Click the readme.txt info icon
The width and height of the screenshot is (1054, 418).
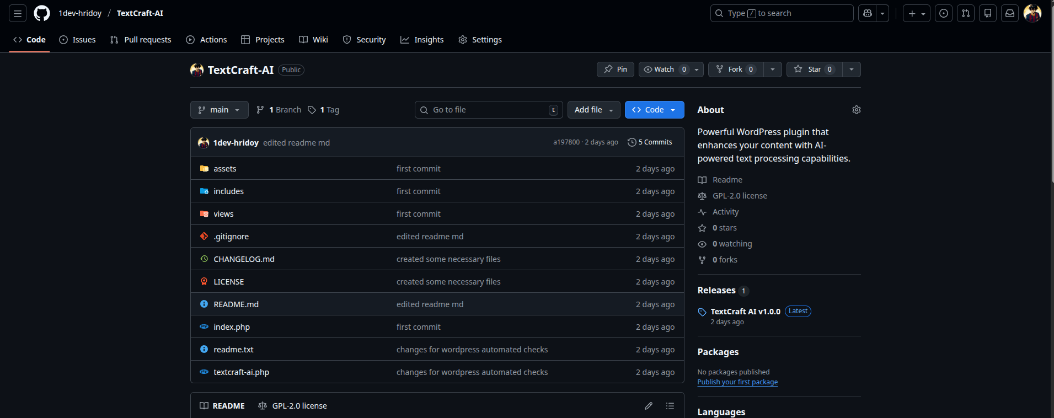coord(204,350)
